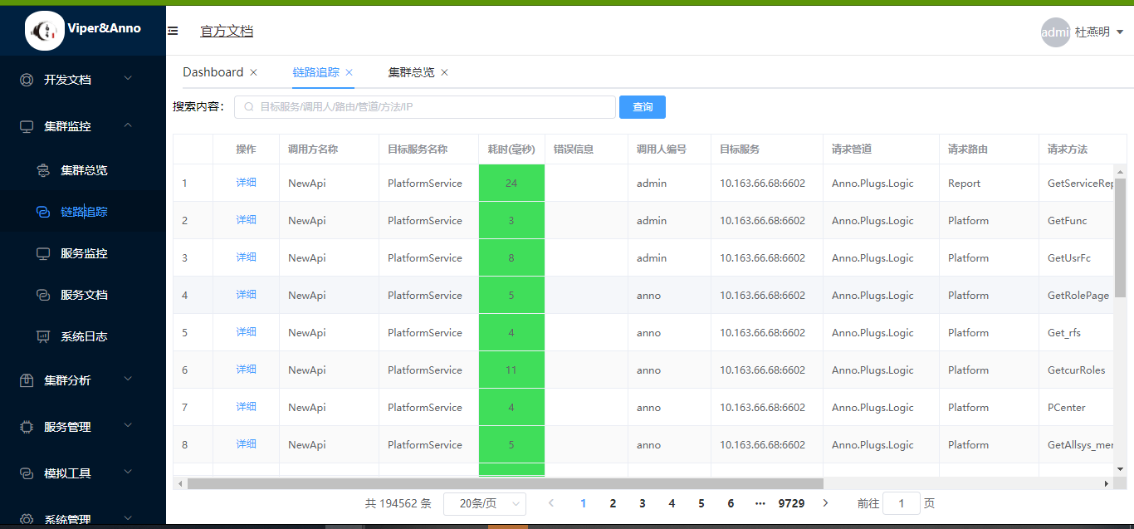Viewport: 1134px width, 529px height.
Task: Go to page 2
Action: coord(613,503)
